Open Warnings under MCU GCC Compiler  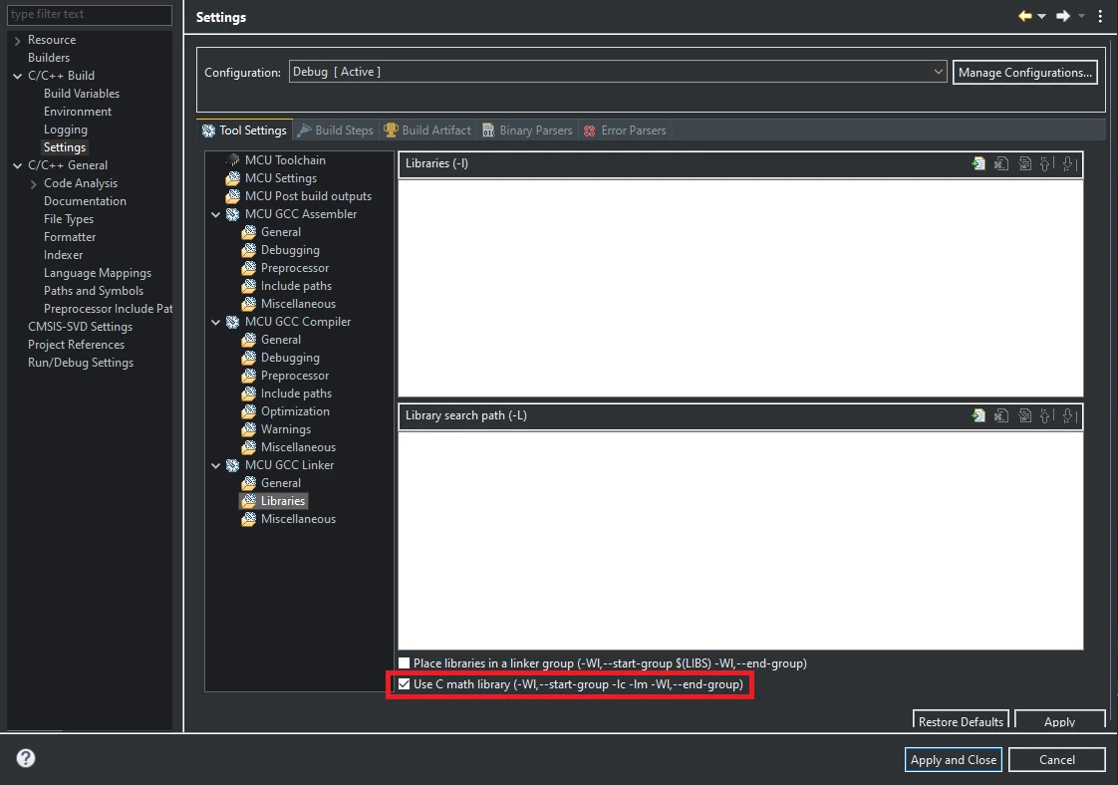point(286,429)
